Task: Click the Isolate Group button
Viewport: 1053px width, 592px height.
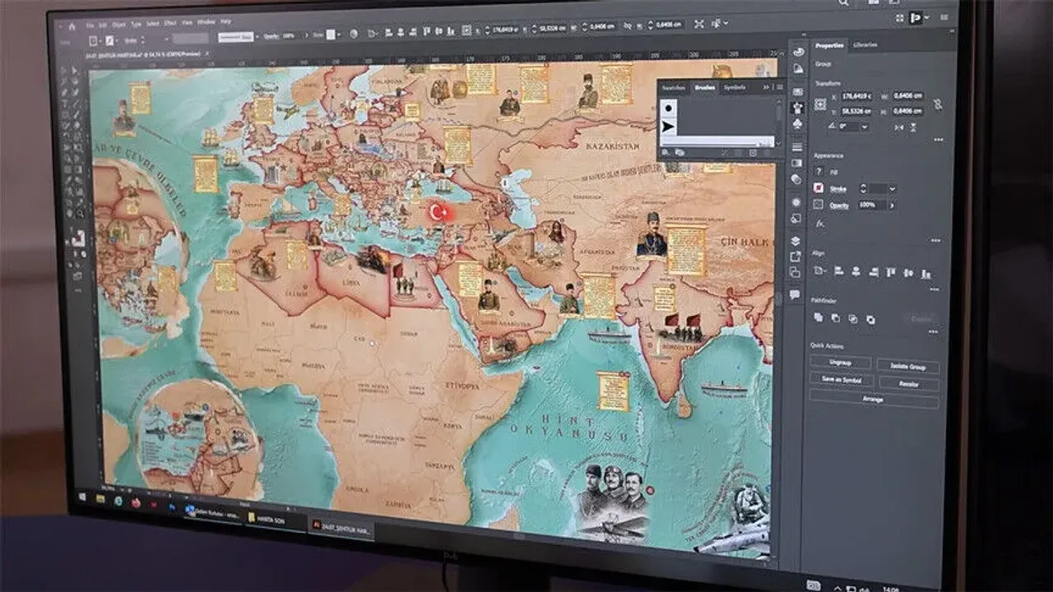Action: coord(907,366)
